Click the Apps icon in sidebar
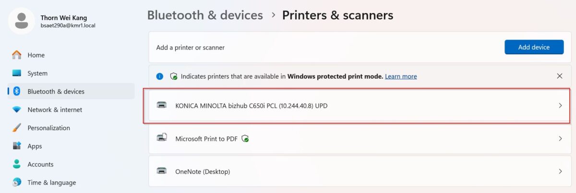Screen dimensions: 576x193 [17, 146]
